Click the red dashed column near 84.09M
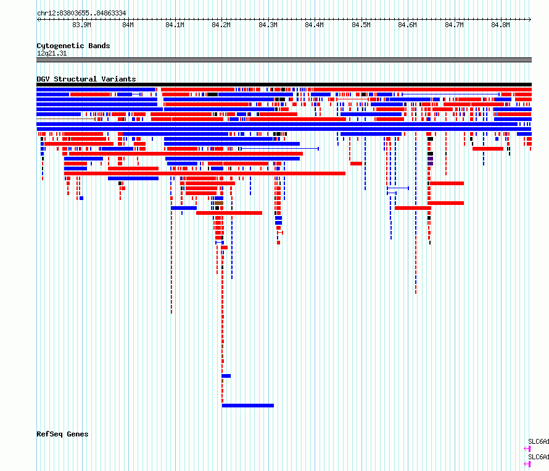 click(x=171, y=256)
